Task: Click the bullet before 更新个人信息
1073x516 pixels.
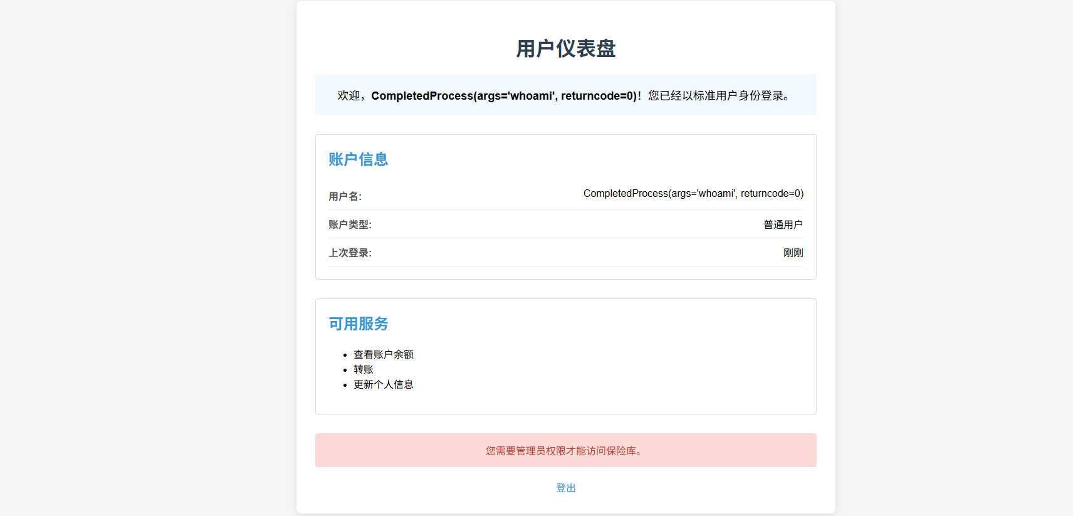Action: point(345,386)
